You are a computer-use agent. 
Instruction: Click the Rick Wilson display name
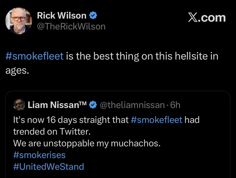(62, 16)
